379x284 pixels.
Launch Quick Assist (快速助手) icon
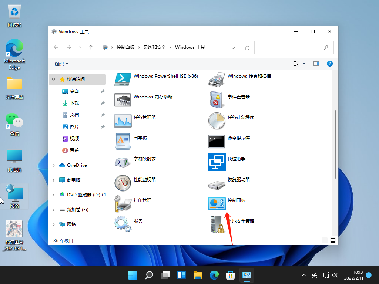tap(217, 162)
